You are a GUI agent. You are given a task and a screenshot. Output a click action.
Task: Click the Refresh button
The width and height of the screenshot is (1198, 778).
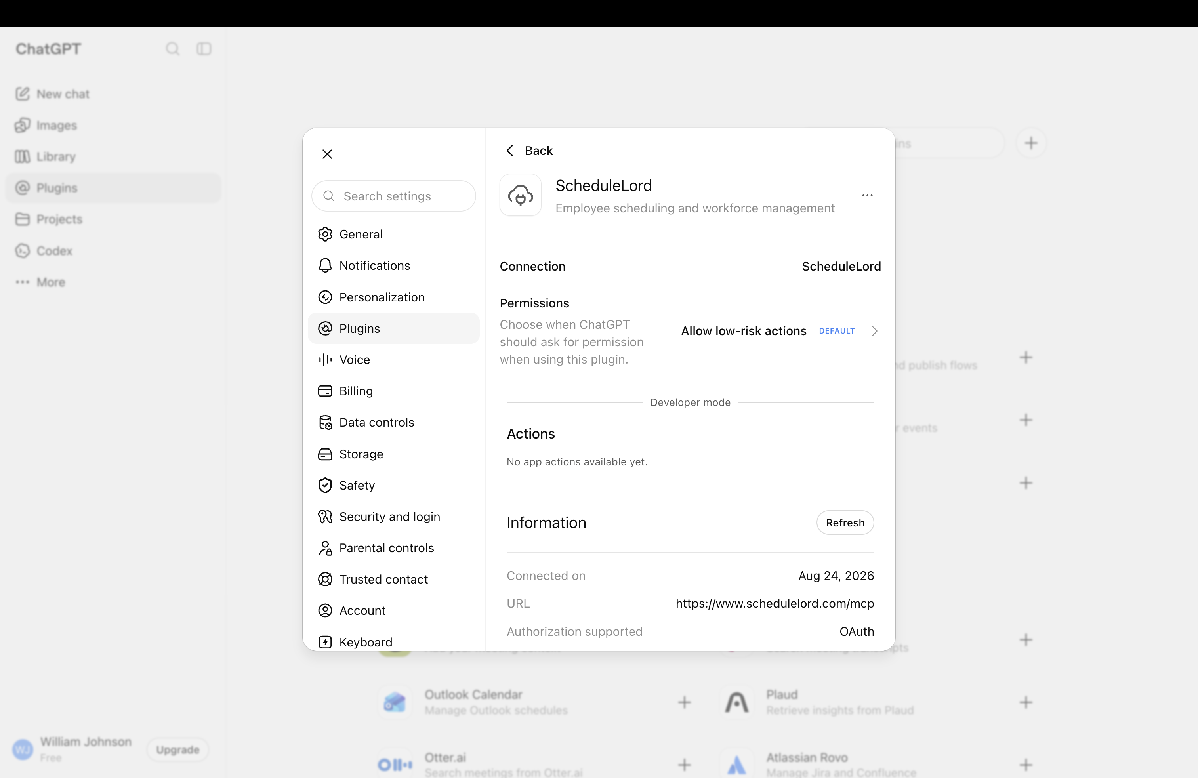[x=845, y=522]
